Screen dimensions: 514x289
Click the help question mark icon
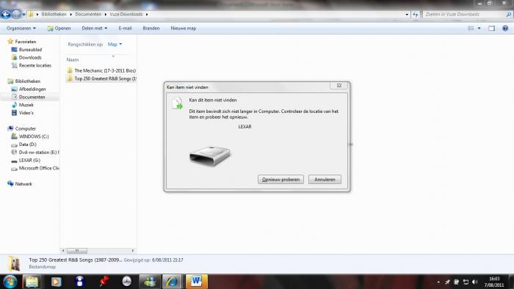(505, 29)
